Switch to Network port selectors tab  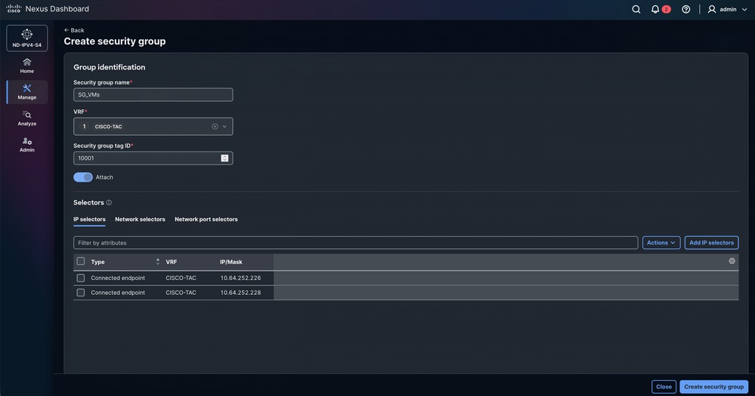(x=206, y=219)
